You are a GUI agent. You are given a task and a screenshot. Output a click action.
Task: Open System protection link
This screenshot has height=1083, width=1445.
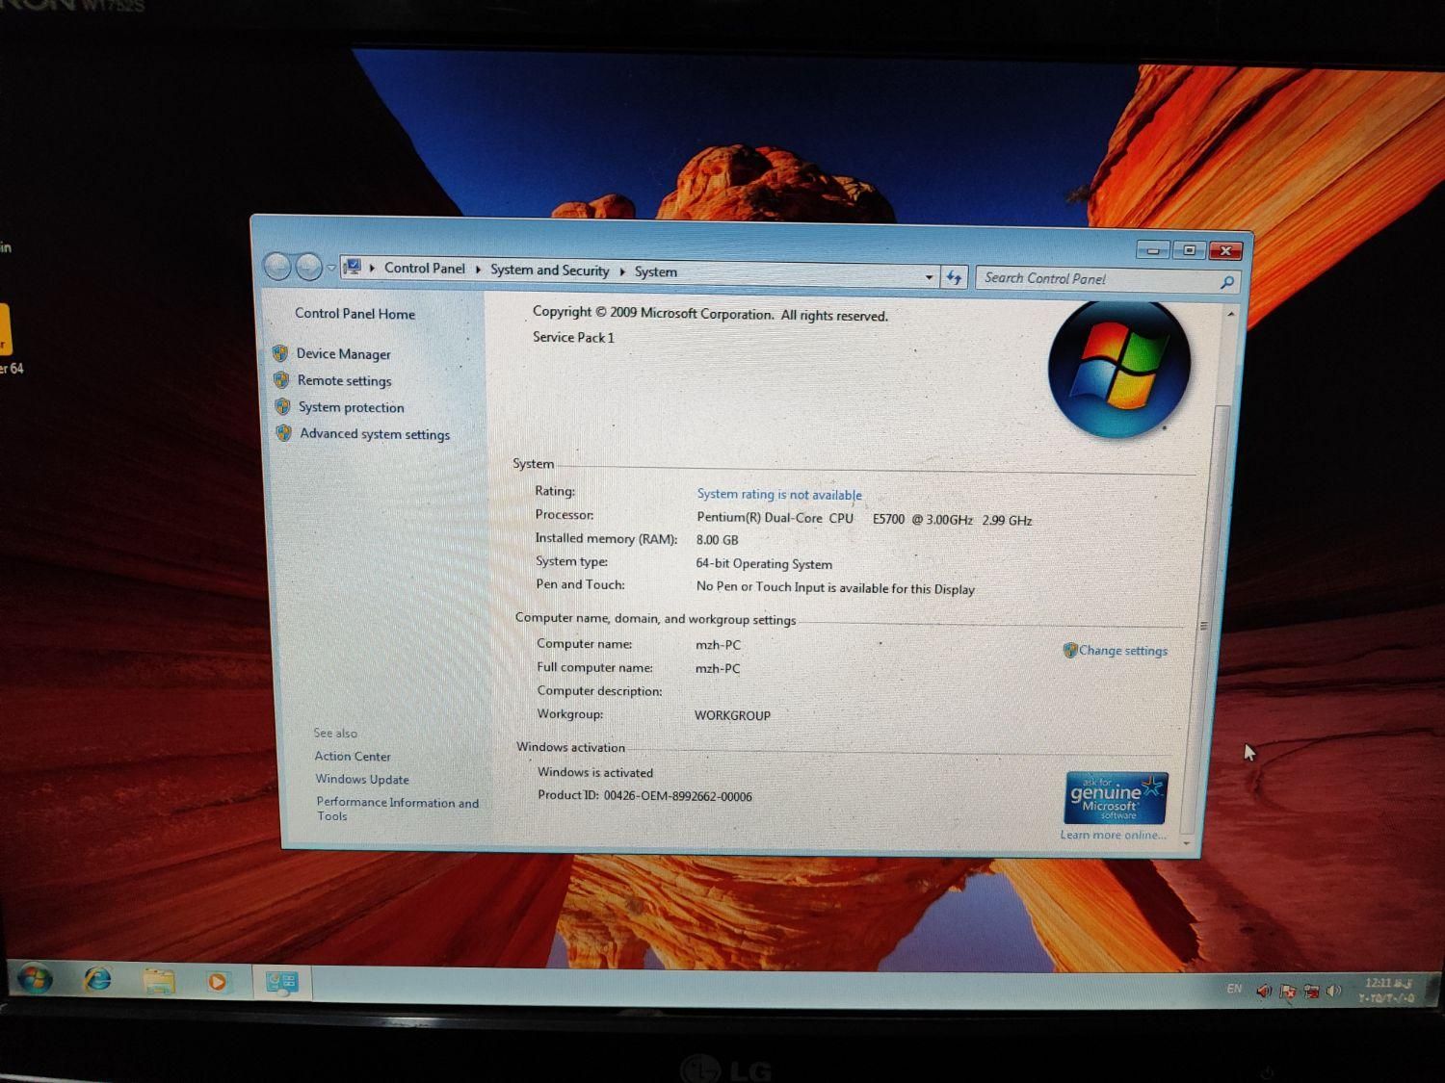pyautogui.click(x=351, y=408)
